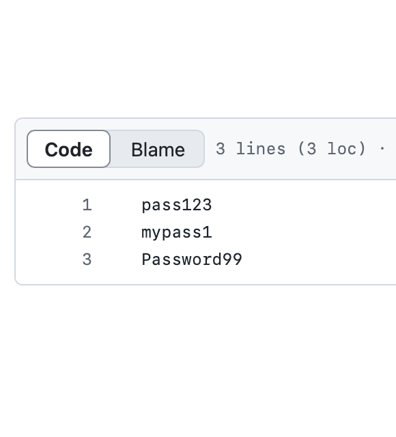
Task: Click the dot separator after loc count
Action: (x=382, y=149)
